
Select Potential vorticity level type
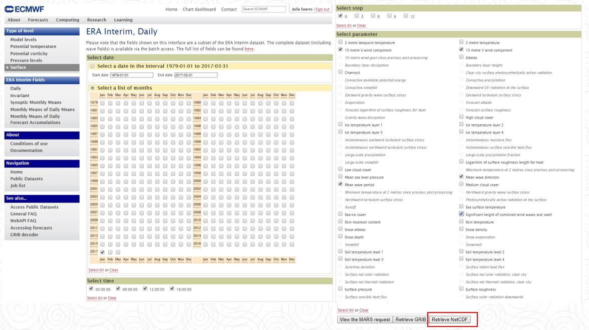[29, 53]
